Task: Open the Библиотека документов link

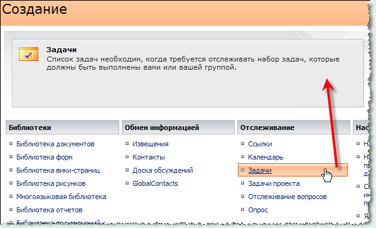Action: pyautogui.click(x=55, y=144)
